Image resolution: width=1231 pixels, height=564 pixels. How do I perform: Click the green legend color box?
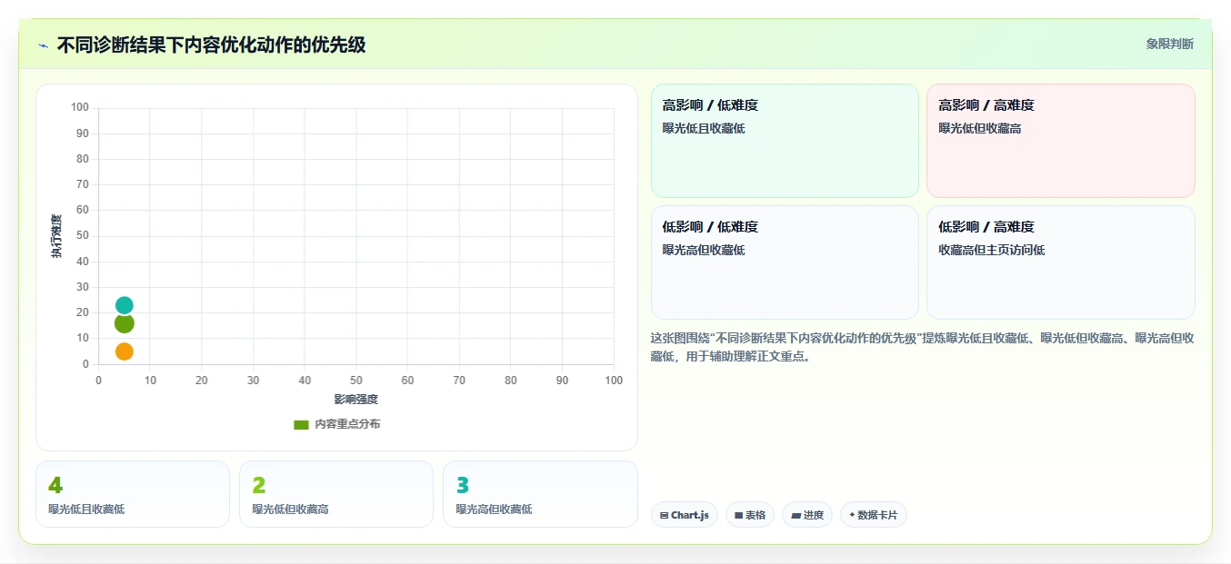[301, 424]
